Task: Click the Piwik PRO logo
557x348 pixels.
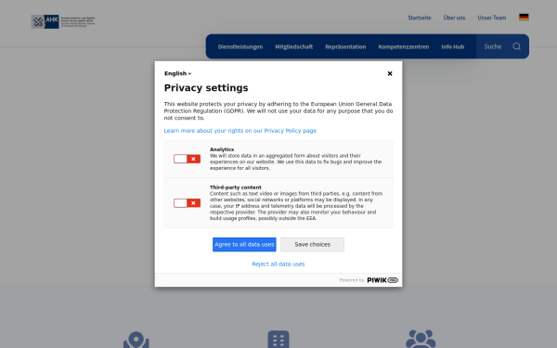Action: tap(382, 280)
